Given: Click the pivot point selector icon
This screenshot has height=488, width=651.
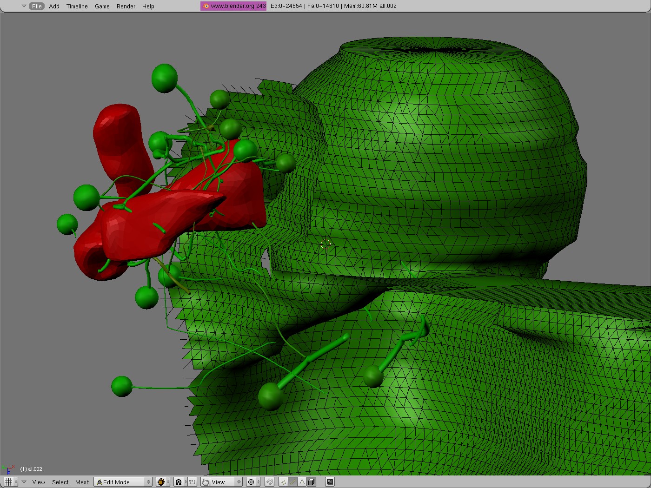Looking at the screenshot, I should [x=179, y=482].
